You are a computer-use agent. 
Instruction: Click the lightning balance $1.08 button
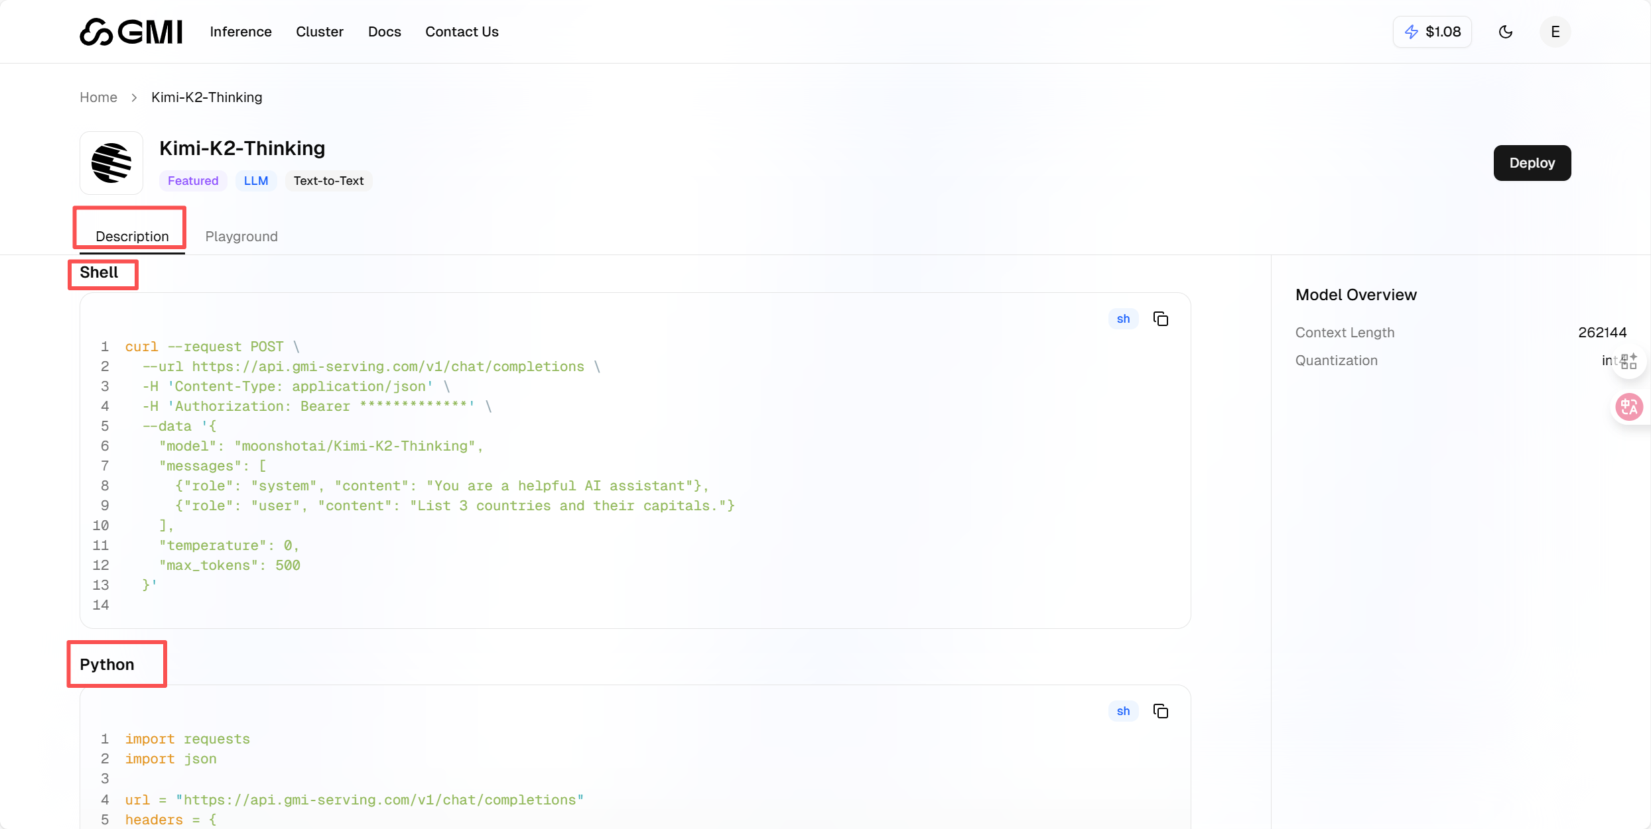(x=1432, y=32)
